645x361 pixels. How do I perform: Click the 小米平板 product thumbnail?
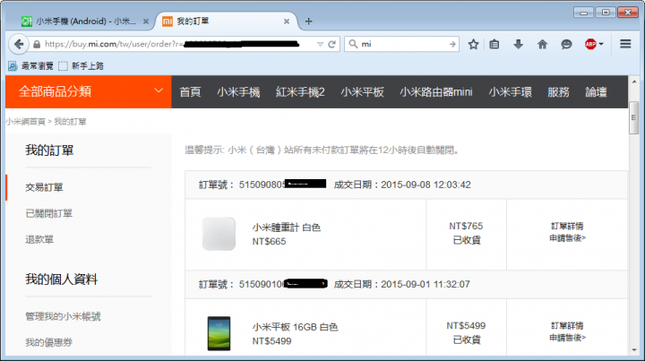[x=219, y=333]
